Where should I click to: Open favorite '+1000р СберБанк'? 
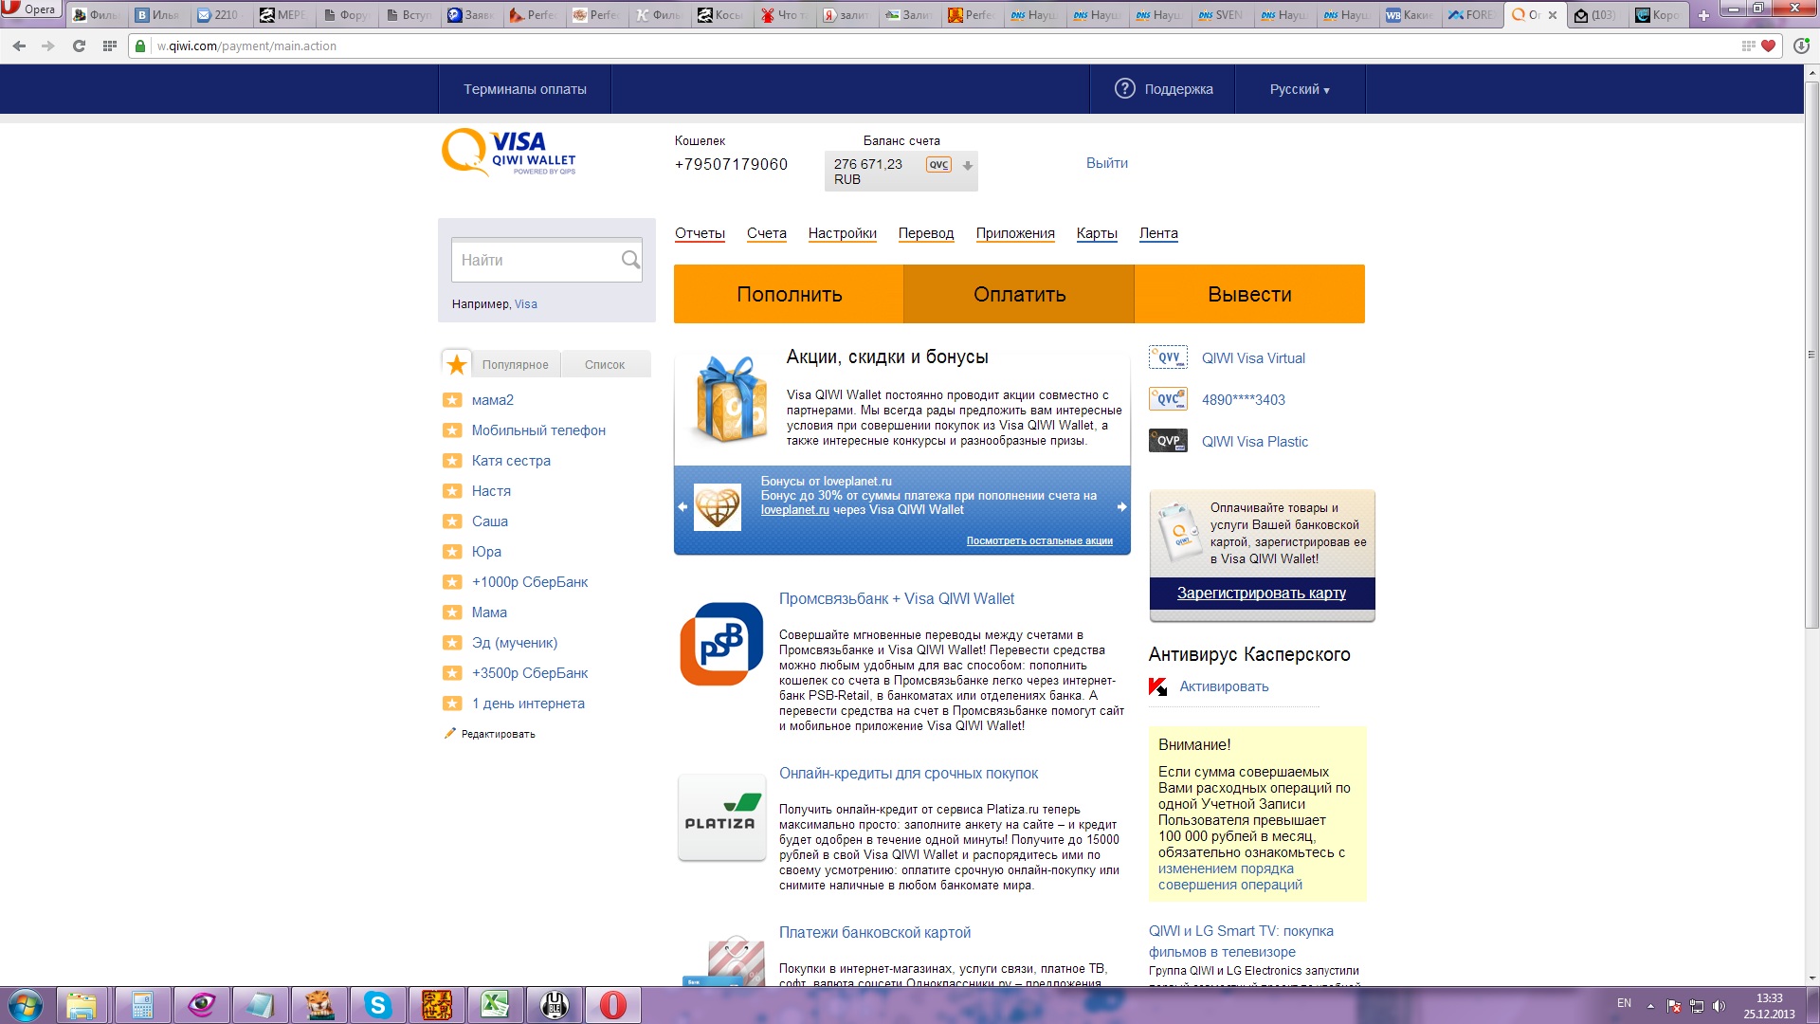point(530,582)
